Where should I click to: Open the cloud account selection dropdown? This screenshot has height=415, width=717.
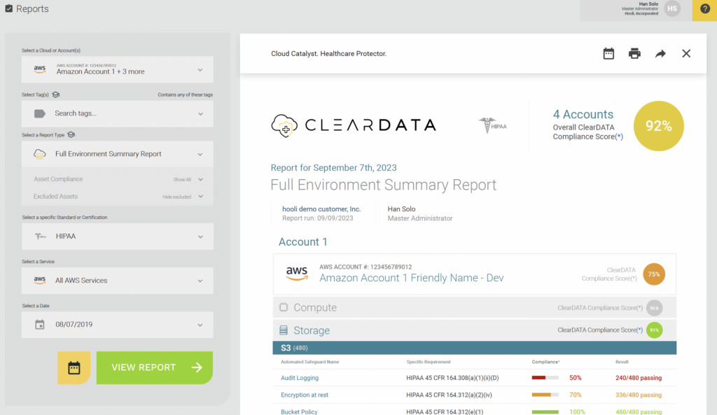118,69
